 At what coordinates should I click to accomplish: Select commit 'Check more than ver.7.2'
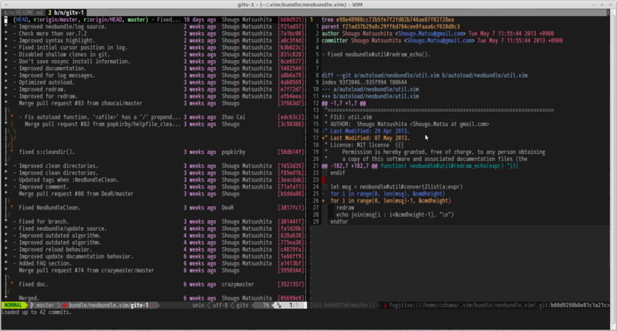pyautogui.click(x=154, y=33)
